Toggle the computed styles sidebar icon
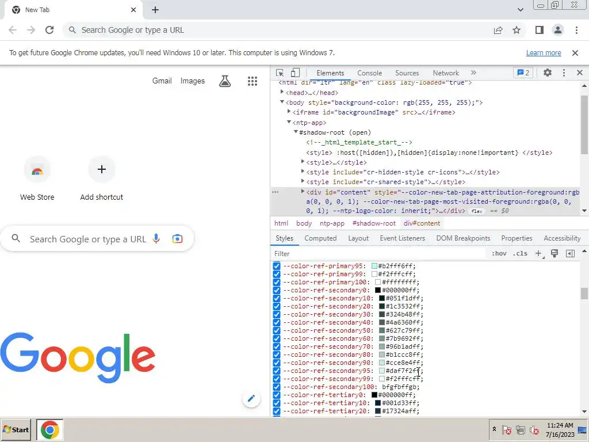This screenshot has height=442, width=589. click(x=570, y=253)
